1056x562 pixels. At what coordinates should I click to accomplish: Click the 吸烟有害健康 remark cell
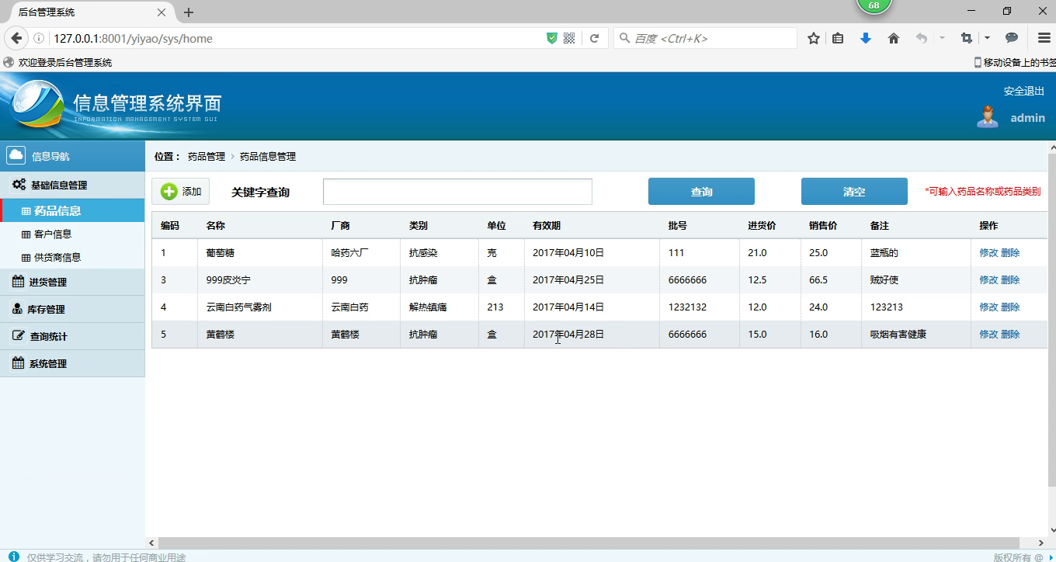tap(898, 334)
